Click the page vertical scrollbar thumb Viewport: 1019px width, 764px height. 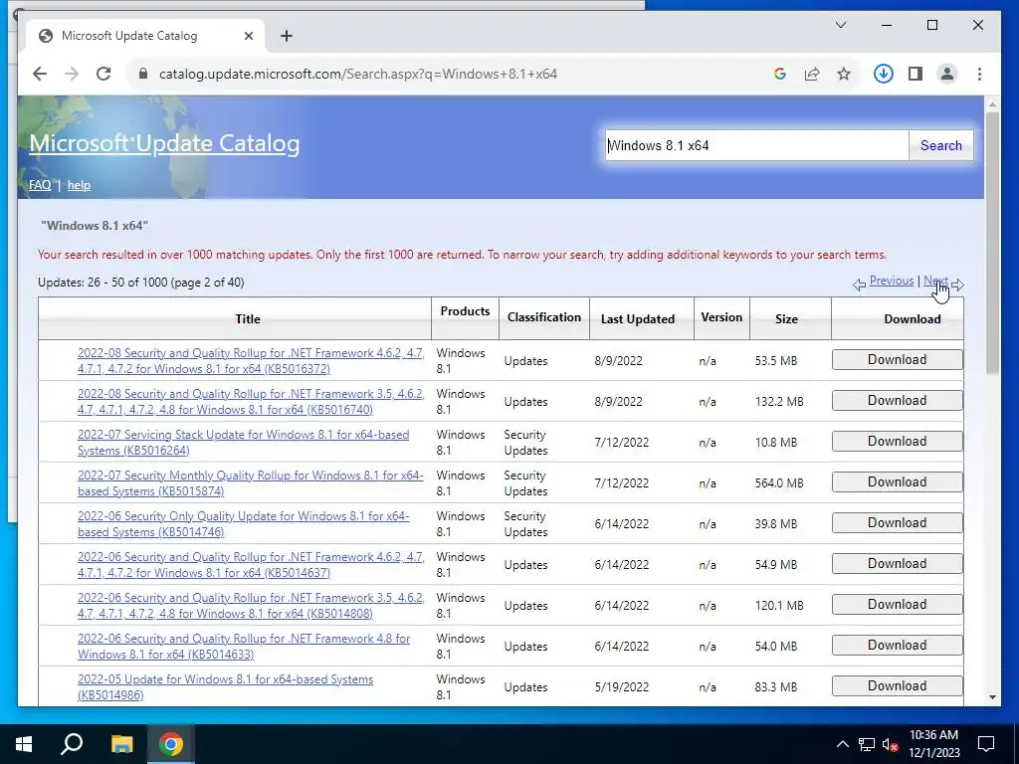click(x=992, y=243)
